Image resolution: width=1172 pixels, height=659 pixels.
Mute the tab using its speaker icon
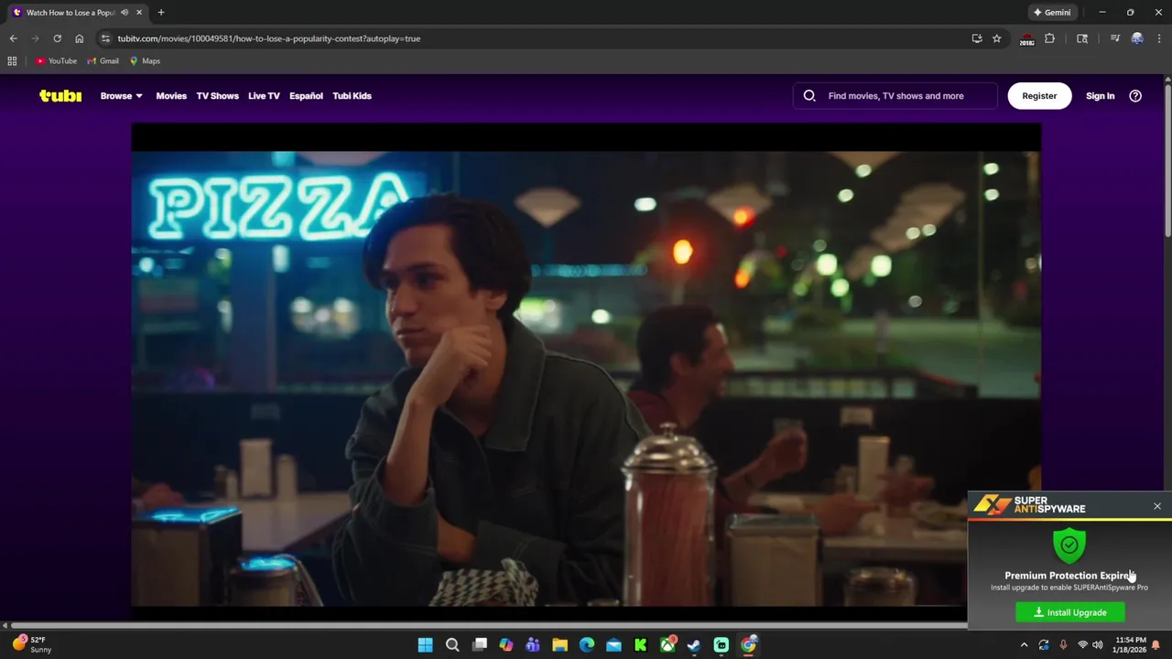[125, 13]
